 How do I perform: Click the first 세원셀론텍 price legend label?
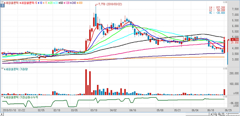click(x=12, y=3)
